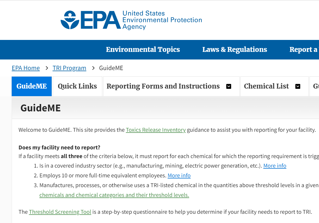
Task: Open the chemicals and chemical categories threshold link
Action: [114, 195]
